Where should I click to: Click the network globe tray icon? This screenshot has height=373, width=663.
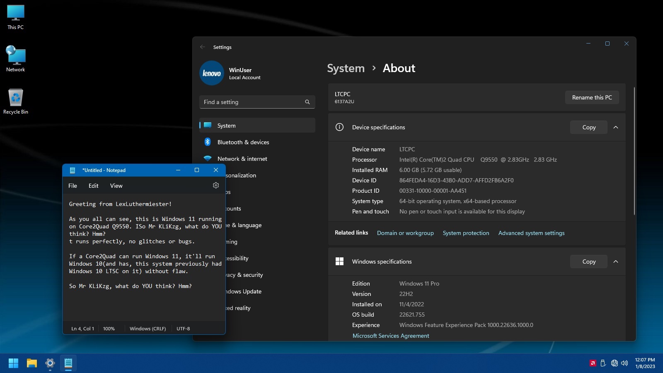[x=615, y=363]
